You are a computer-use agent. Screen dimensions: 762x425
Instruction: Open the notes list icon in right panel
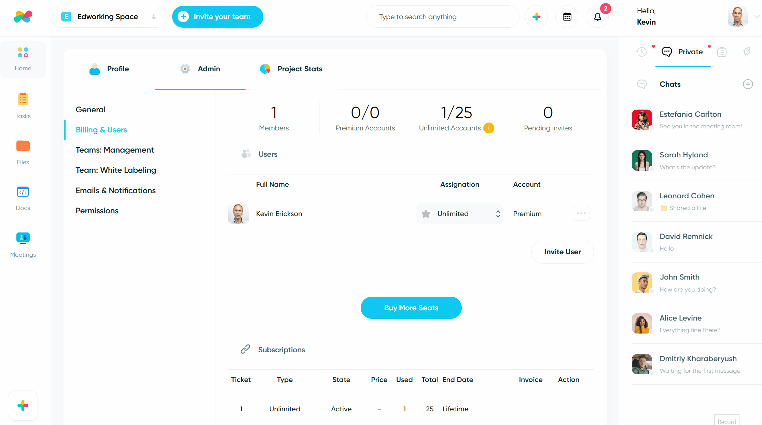[722, 52]
